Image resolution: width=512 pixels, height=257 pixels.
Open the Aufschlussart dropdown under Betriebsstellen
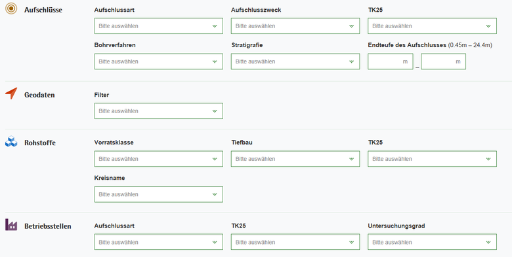coord(159,242)
